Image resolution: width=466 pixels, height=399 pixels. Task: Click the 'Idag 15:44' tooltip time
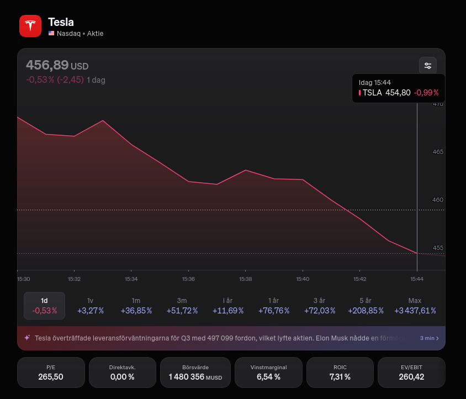(x=374, y=82)
